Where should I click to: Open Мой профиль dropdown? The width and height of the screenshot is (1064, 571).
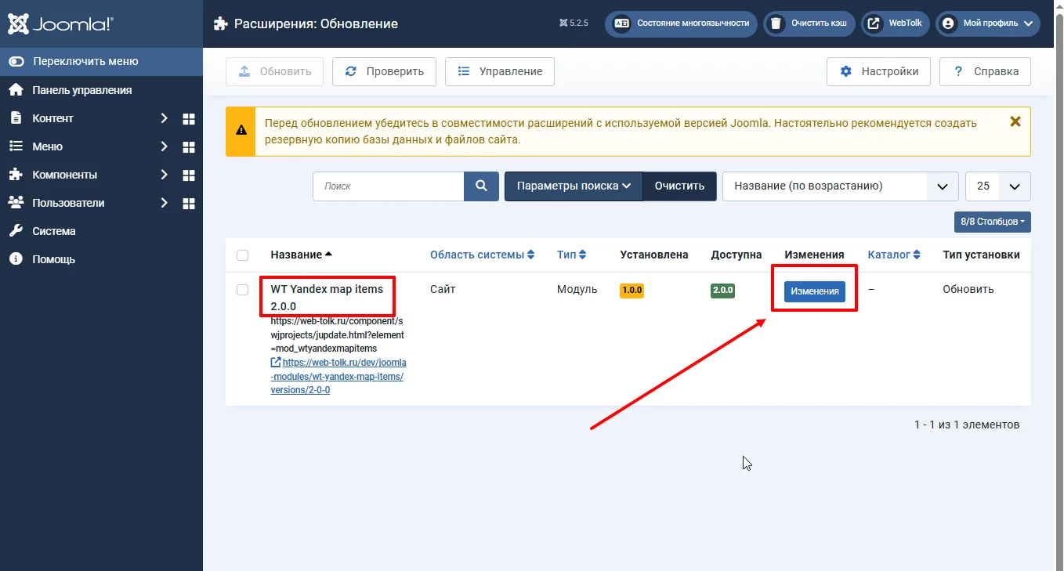(988, 23)
